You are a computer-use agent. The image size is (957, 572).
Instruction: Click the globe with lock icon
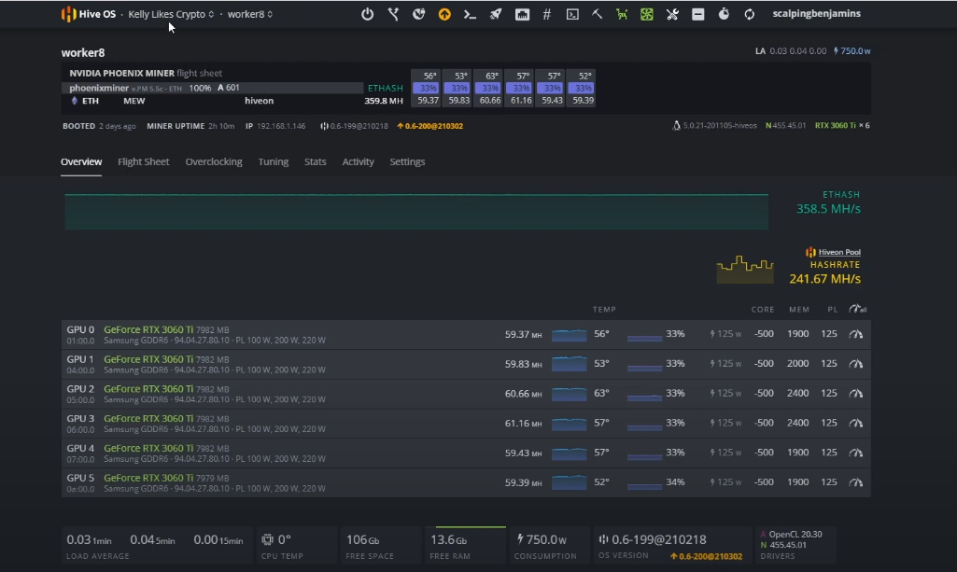[x=418, y=14]
